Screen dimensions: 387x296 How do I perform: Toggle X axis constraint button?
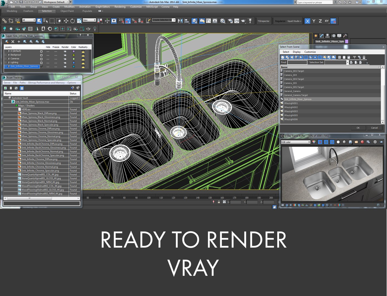(307, 21)
